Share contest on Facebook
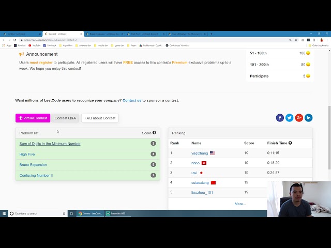 click(280, 118)
